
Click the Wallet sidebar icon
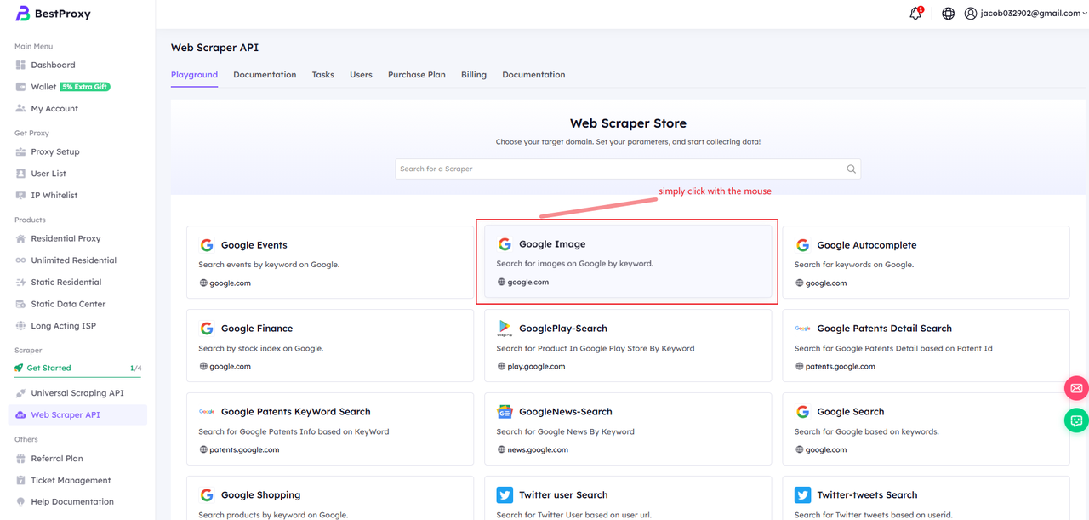(x=21, y=87)
